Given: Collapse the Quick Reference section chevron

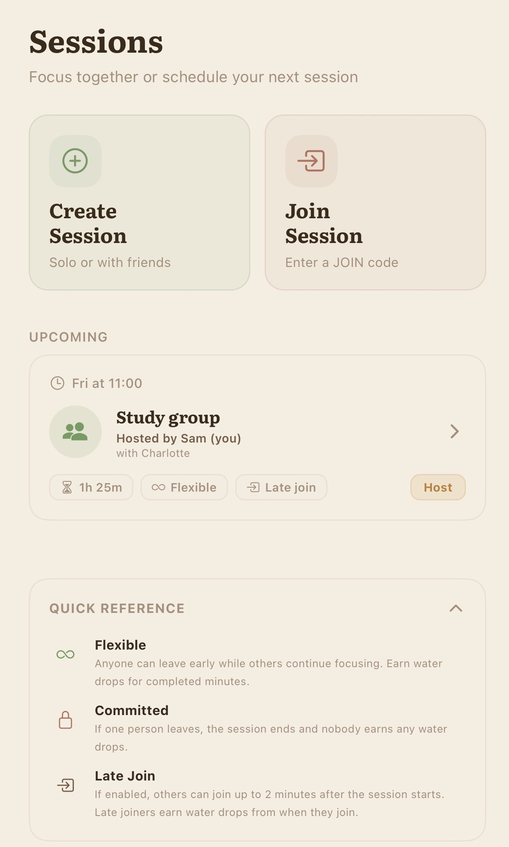Looking at the screenshot, I should (456, 609).
